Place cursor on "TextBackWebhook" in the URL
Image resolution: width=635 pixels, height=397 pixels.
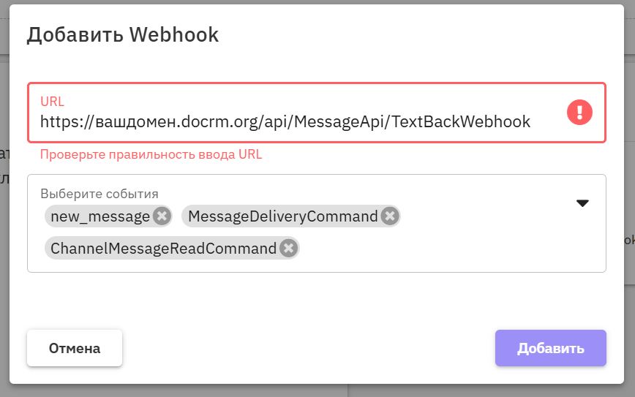pos(461,121)
